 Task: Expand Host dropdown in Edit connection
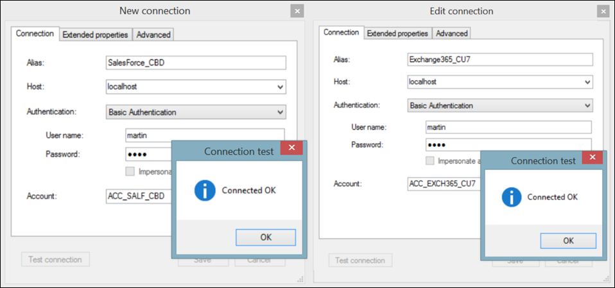[587, 82]
